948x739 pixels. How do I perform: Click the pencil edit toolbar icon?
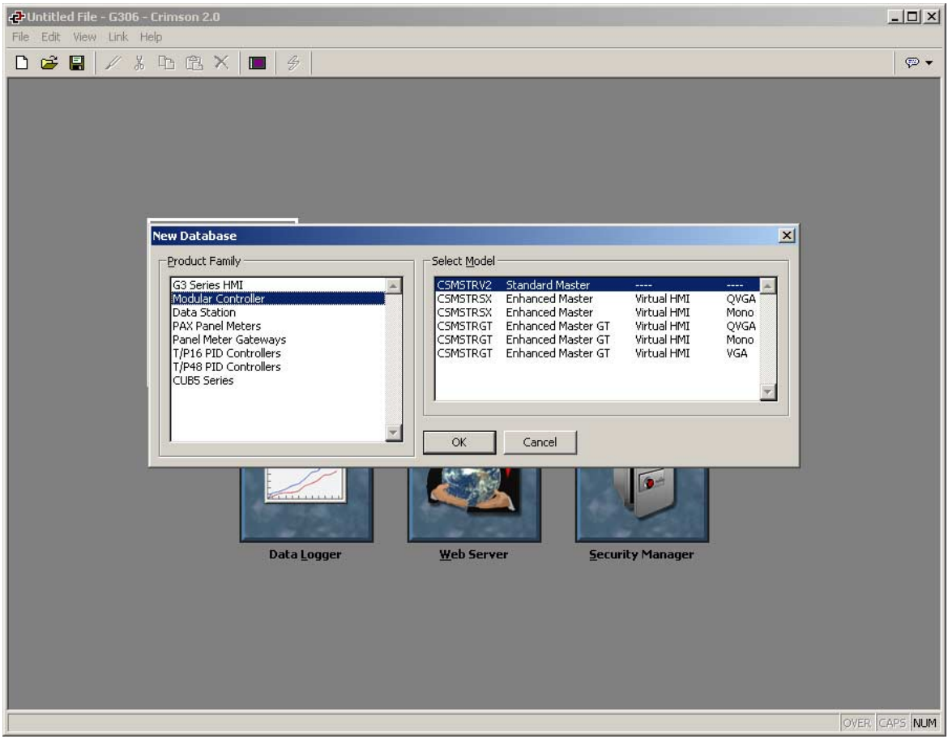tap(113, 63)
